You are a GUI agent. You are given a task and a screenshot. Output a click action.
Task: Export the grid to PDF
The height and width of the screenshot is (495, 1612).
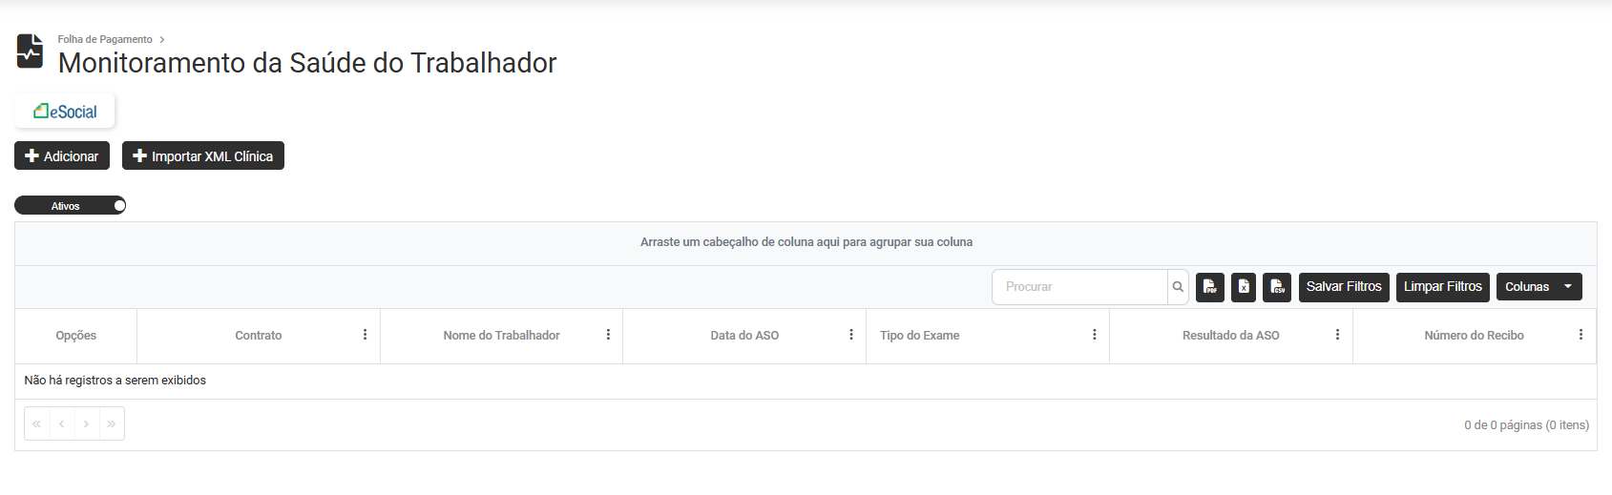[x=1210, y=286]
